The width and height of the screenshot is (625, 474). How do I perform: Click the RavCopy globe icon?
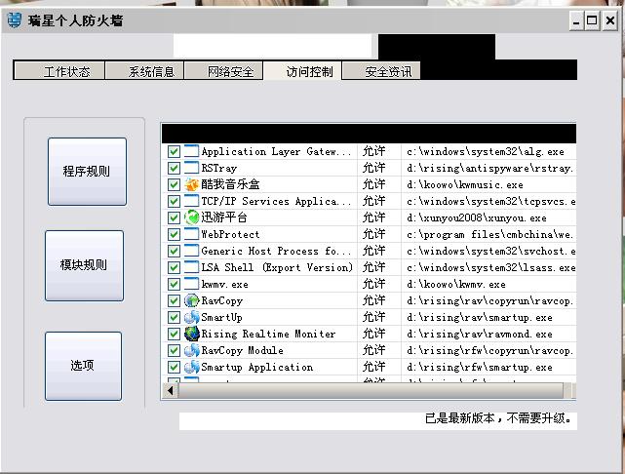(191, 300)
